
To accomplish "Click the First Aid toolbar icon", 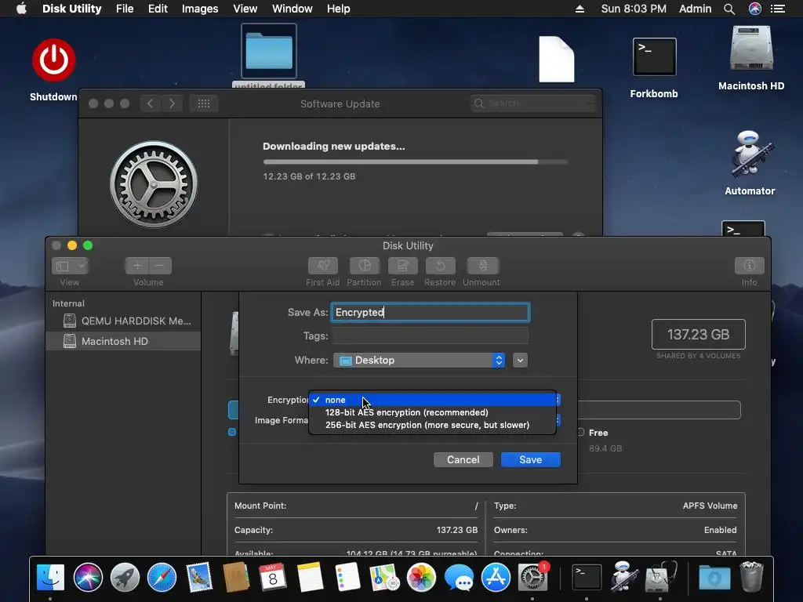I will (x=322, y=266).
